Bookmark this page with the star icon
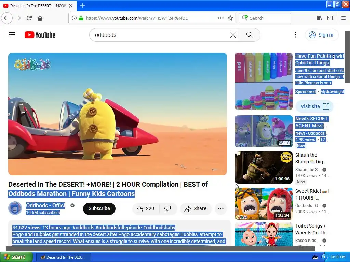The image size is (350, 262). pyautogui.click(x=230, y=18)
